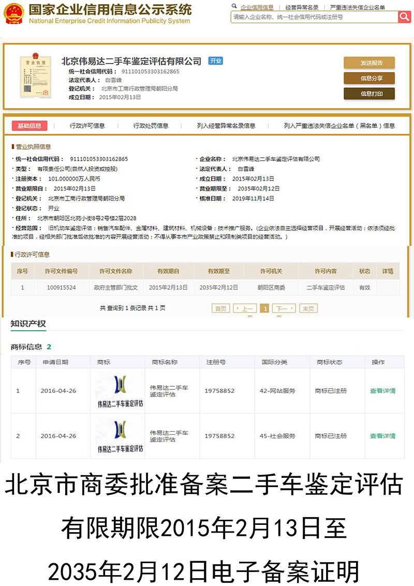
Task: Open the business license thumbnail image
Action: click(x=36, y=76)
